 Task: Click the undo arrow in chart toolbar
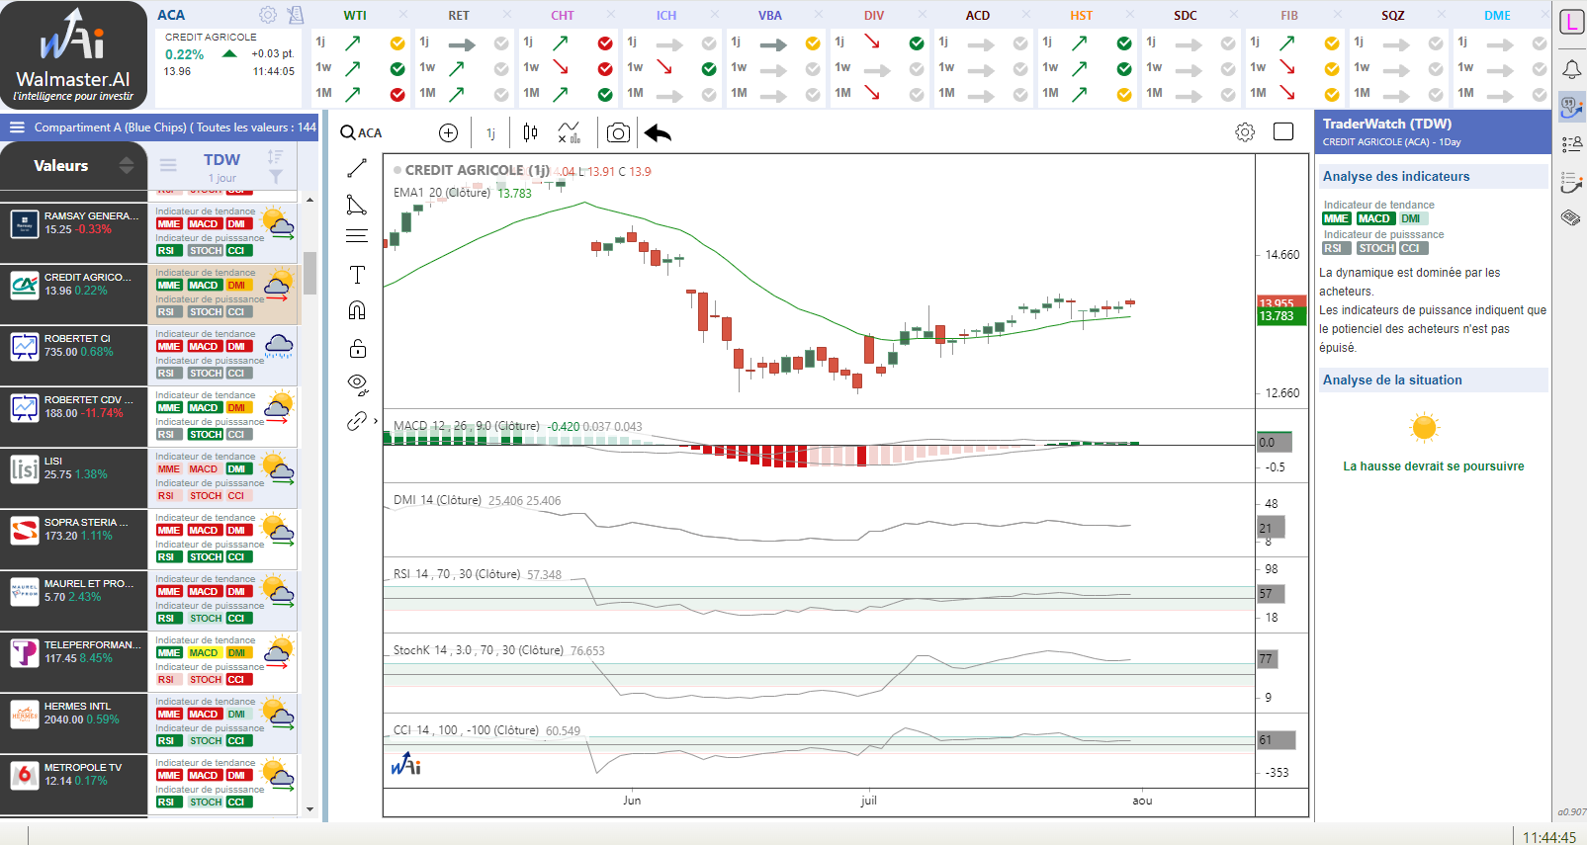coord(658,133)
